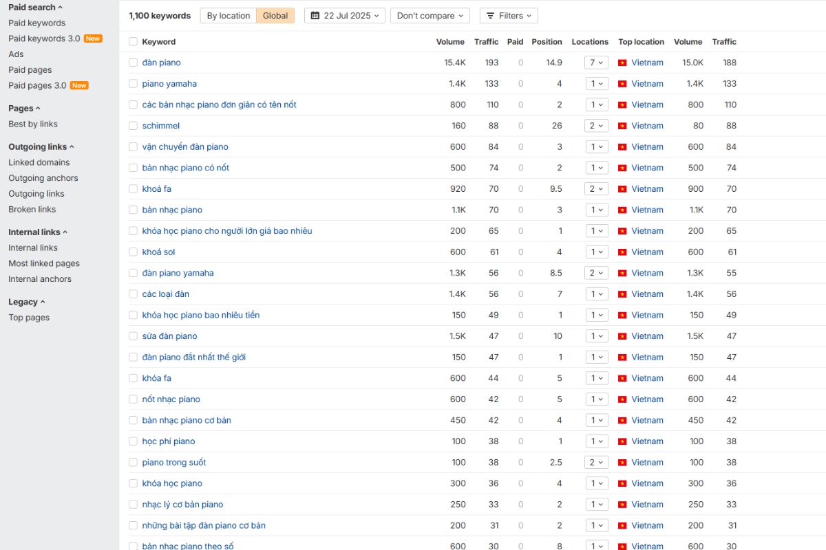The height and width of the screenshot is (550, 826).
Task: Click the calendar icon beside 22 Jul 2025
Action: pyautogui.click(x=315, y=16)
